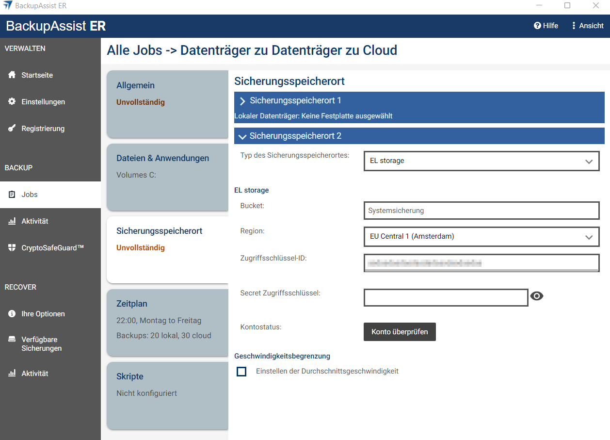Screen dimensions: 610x440
Task: Open Hilfe question mark icon
Action: point(537,26)
